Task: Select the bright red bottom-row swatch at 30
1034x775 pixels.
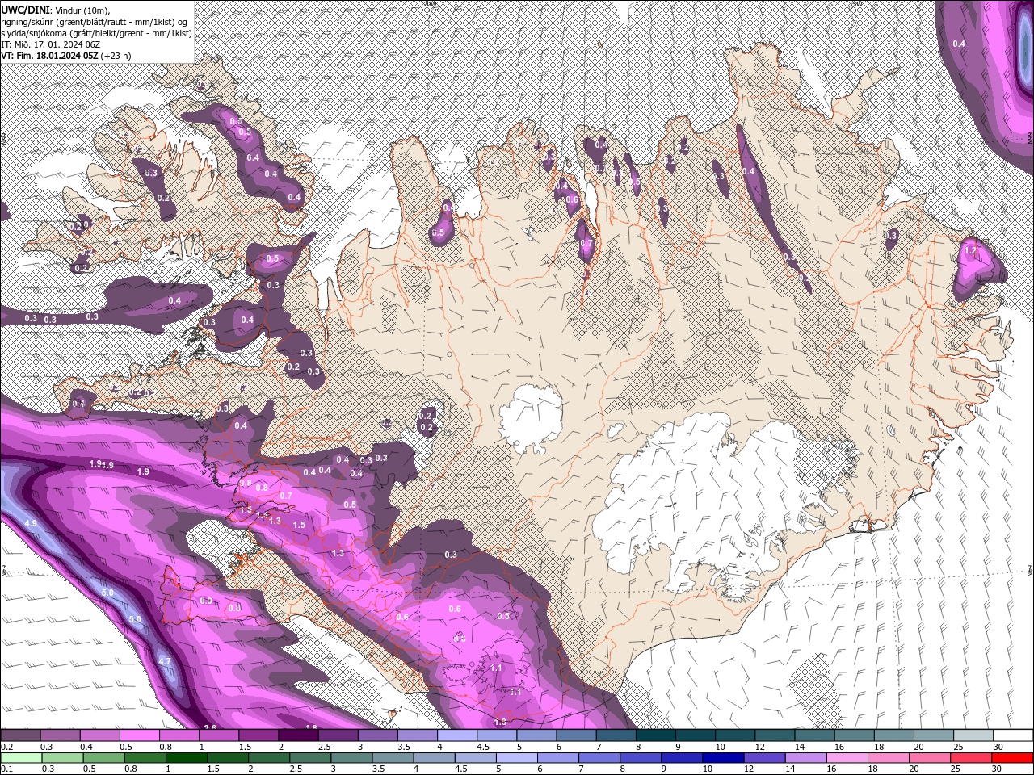Action: point(1012,758)
